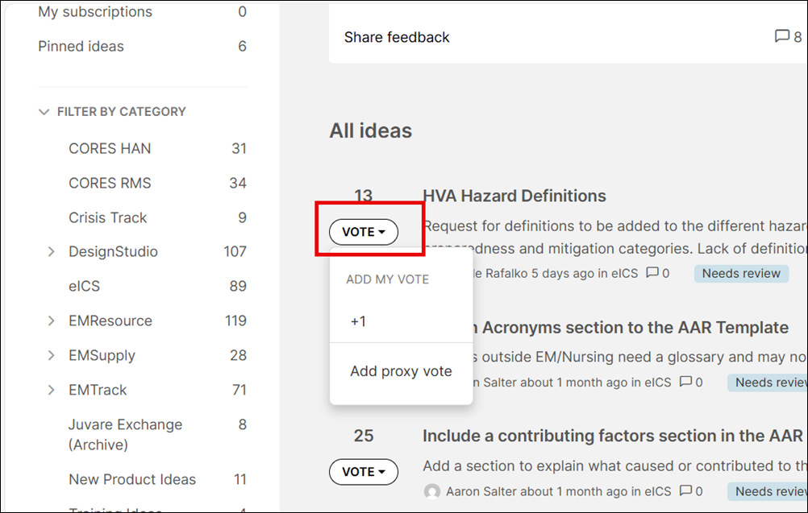The width and height of the screenshot is (808, 513).
Task: Expand the EMSupply category
Action: pyautogui.click(x=52, y=356)
